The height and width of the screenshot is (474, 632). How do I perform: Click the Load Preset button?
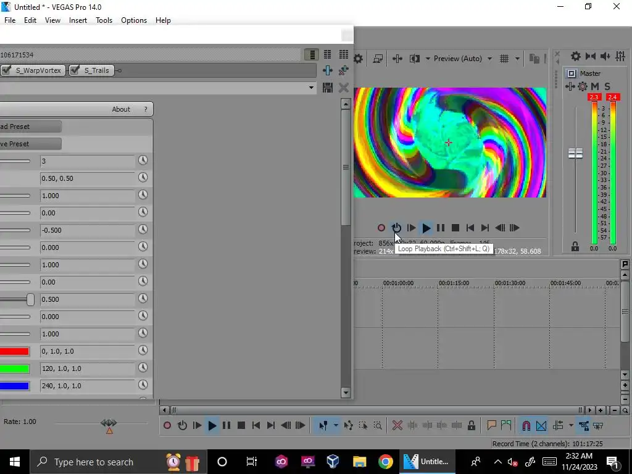[x=31, y=127]
